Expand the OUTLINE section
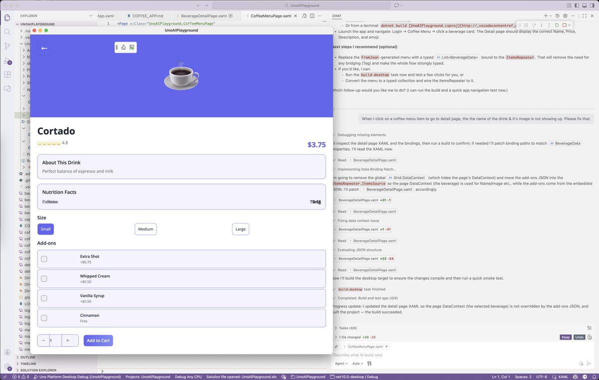 click(27, 357)
